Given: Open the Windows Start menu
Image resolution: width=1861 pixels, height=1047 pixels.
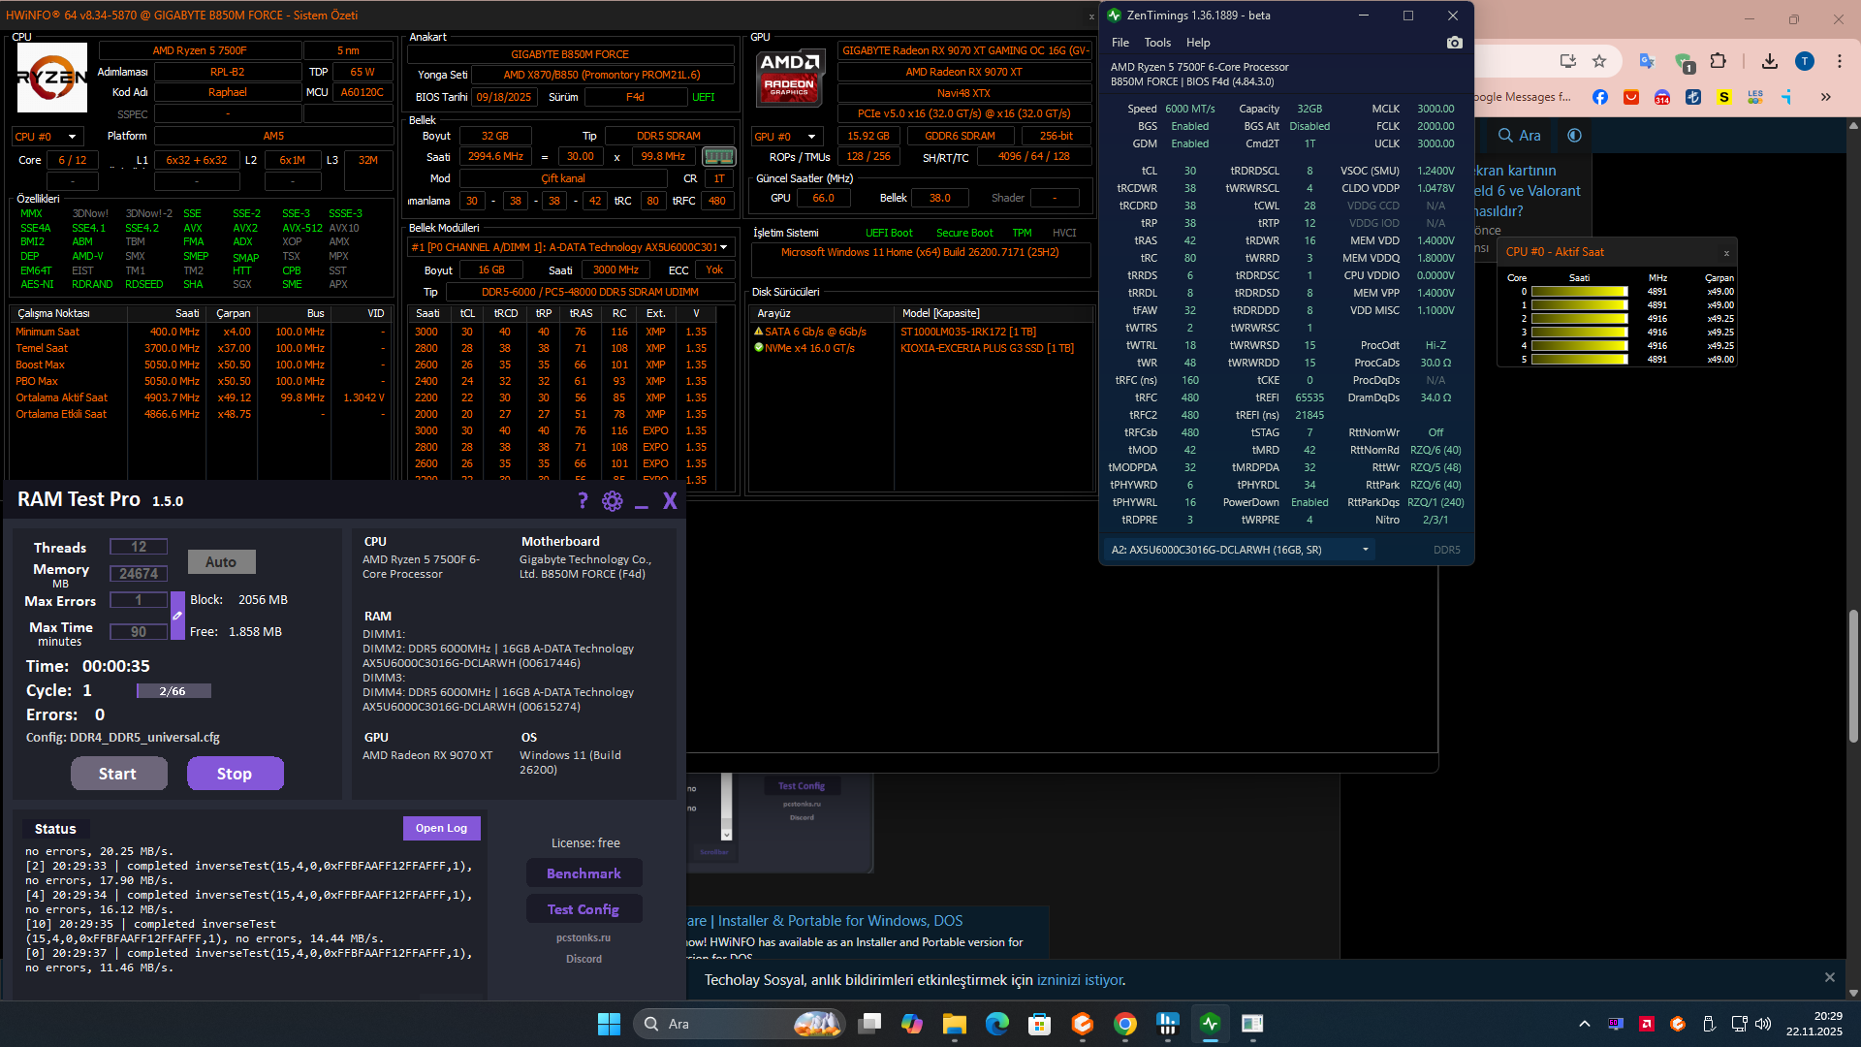Looking at the screenshot, I should (610, 1024).
